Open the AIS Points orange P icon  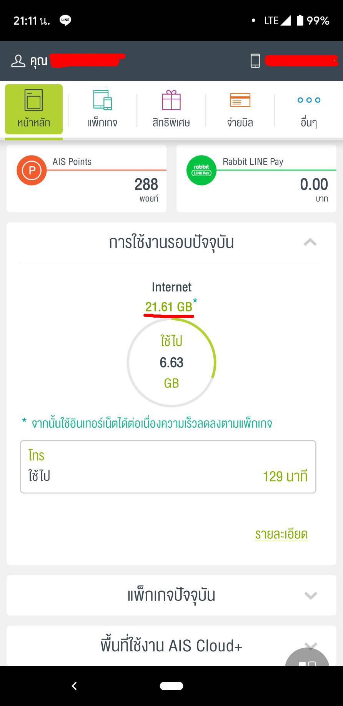[32, 170]
